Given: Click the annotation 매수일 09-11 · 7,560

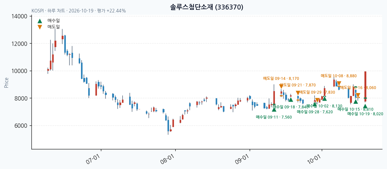Looking at the screenshot, I should click(274, 117).
